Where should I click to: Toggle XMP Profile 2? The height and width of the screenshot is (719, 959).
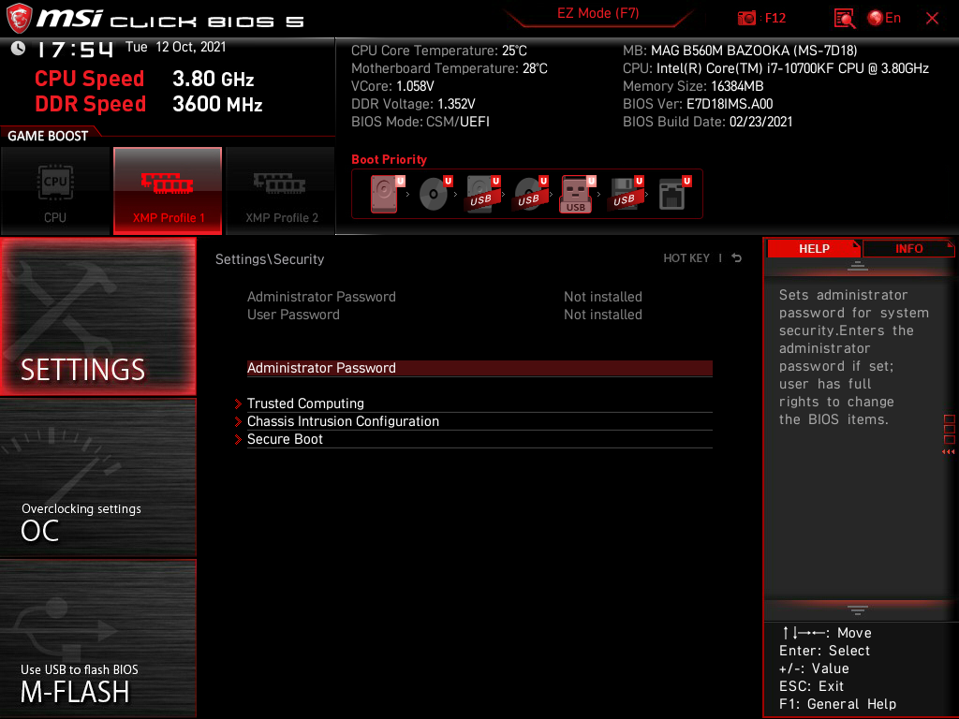coord(281,191)
